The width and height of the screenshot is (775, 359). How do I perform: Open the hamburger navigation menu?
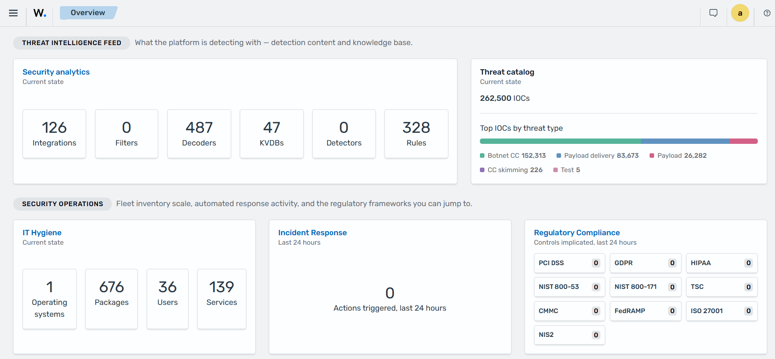[x=13, y=13]
